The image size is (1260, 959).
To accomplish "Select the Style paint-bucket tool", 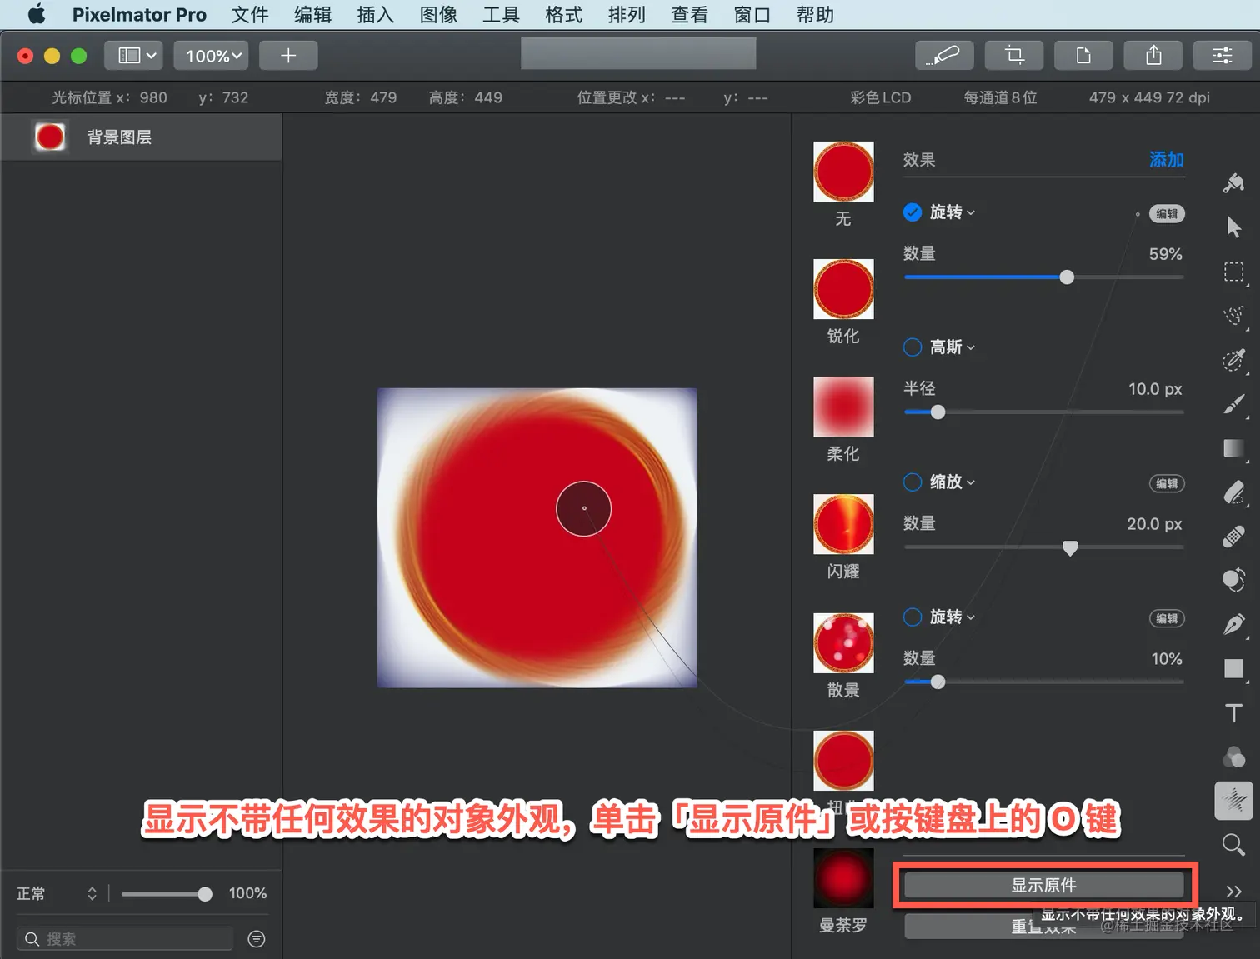I will click(x=1233, y=182).
